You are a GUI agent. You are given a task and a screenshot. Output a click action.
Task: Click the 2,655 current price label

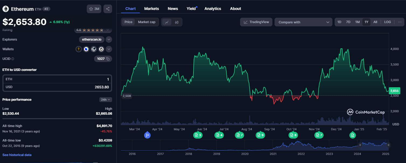(395, 91)
